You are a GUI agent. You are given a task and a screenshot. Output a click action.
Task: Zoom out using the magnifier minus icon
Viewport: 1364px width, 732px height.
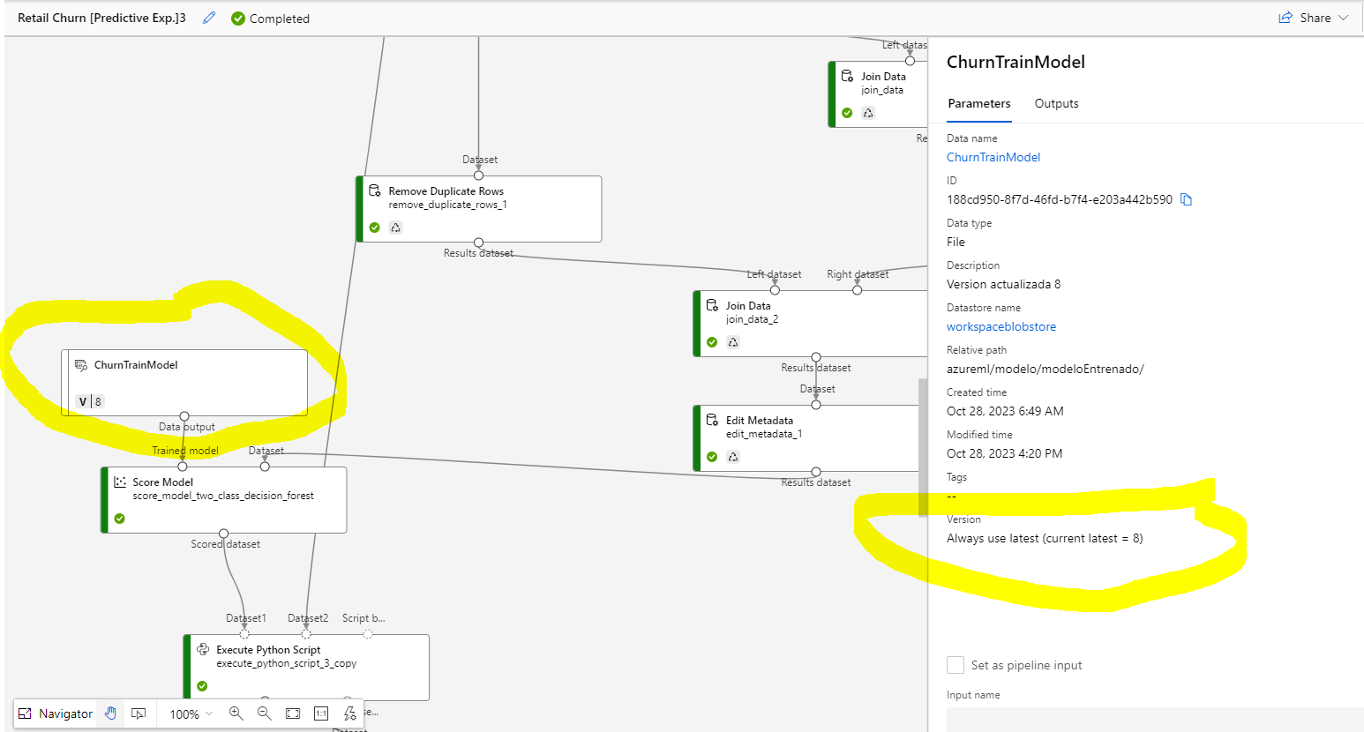265,713
